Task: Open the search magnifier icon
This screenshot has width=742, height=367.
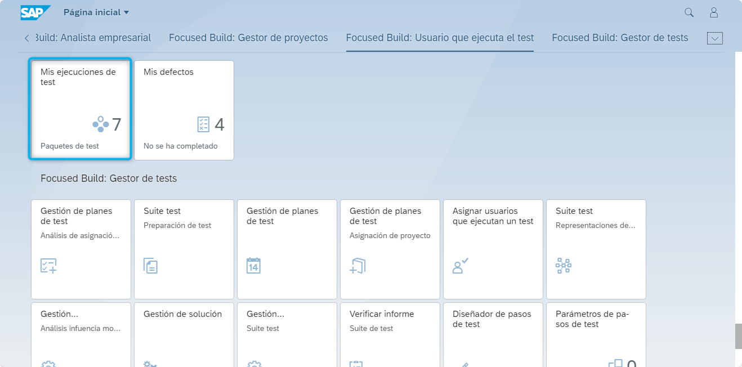Action: coord(689,12)
